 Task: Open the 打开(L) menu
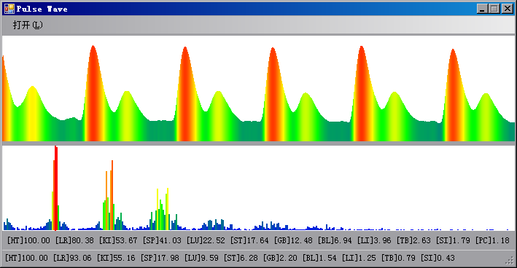pos(28,25)
